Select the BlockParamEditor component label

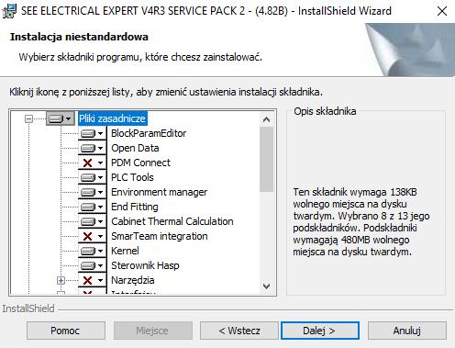[x=149, y=133]
